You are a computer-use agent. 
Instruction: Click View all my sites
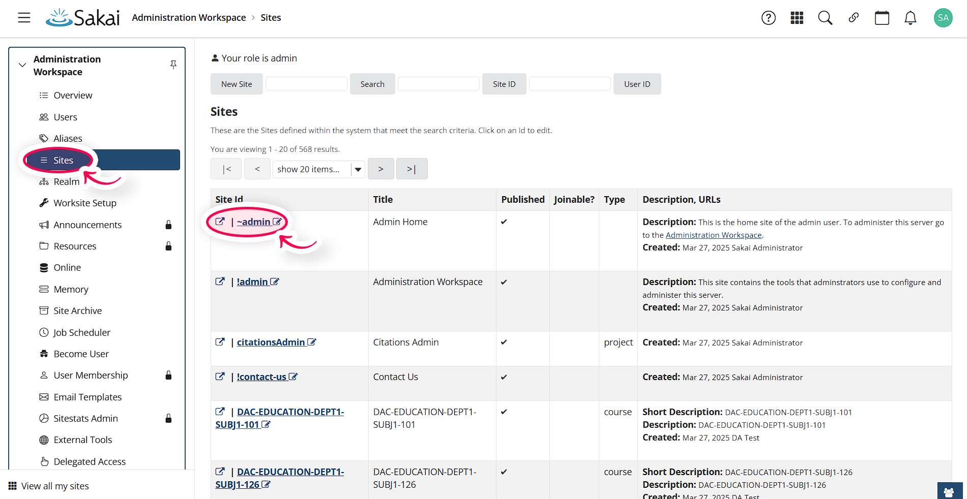pyautogui.click(x=55, y=486)
